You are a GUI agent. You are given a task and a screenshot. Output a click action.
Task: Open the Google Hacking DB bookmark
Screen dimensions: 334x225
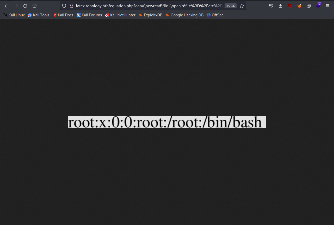point(184,15)
